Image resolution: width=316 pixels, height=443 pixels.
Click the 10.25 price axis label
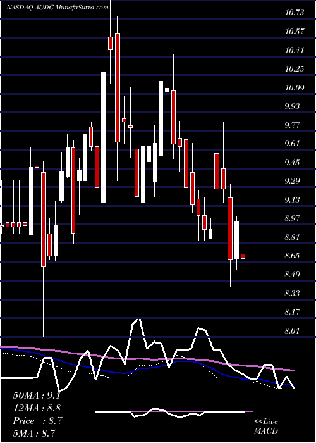[295, 68]
